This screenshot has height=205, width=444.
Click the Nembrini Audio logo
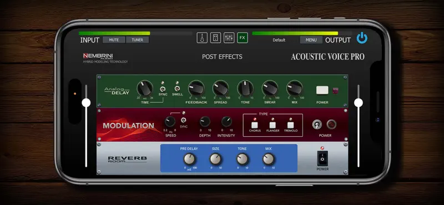tap(98, 56)
